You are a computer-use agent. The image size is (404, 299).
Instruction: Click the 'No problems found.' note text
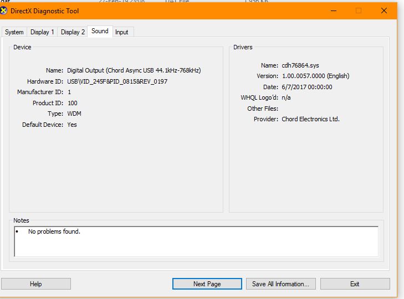54,231
